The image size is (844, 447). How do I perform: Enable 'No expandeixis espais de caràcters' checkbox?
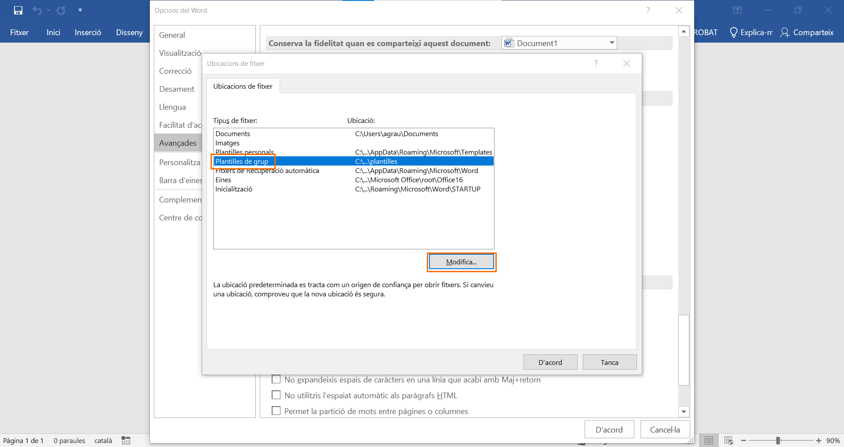(276, 379)
